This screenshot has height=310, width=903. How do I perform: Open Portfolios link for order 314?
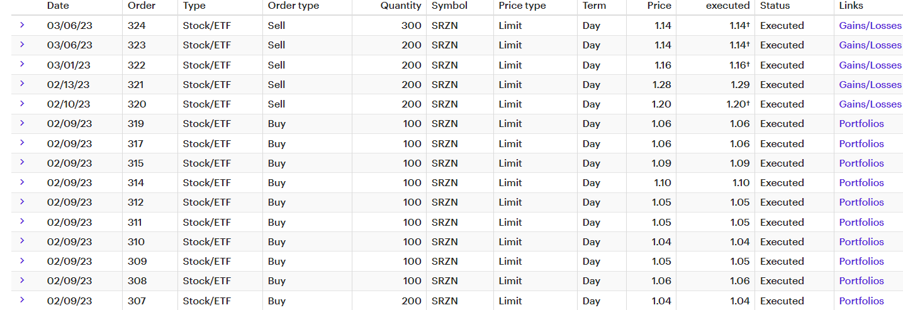click(x=861, y=183)
